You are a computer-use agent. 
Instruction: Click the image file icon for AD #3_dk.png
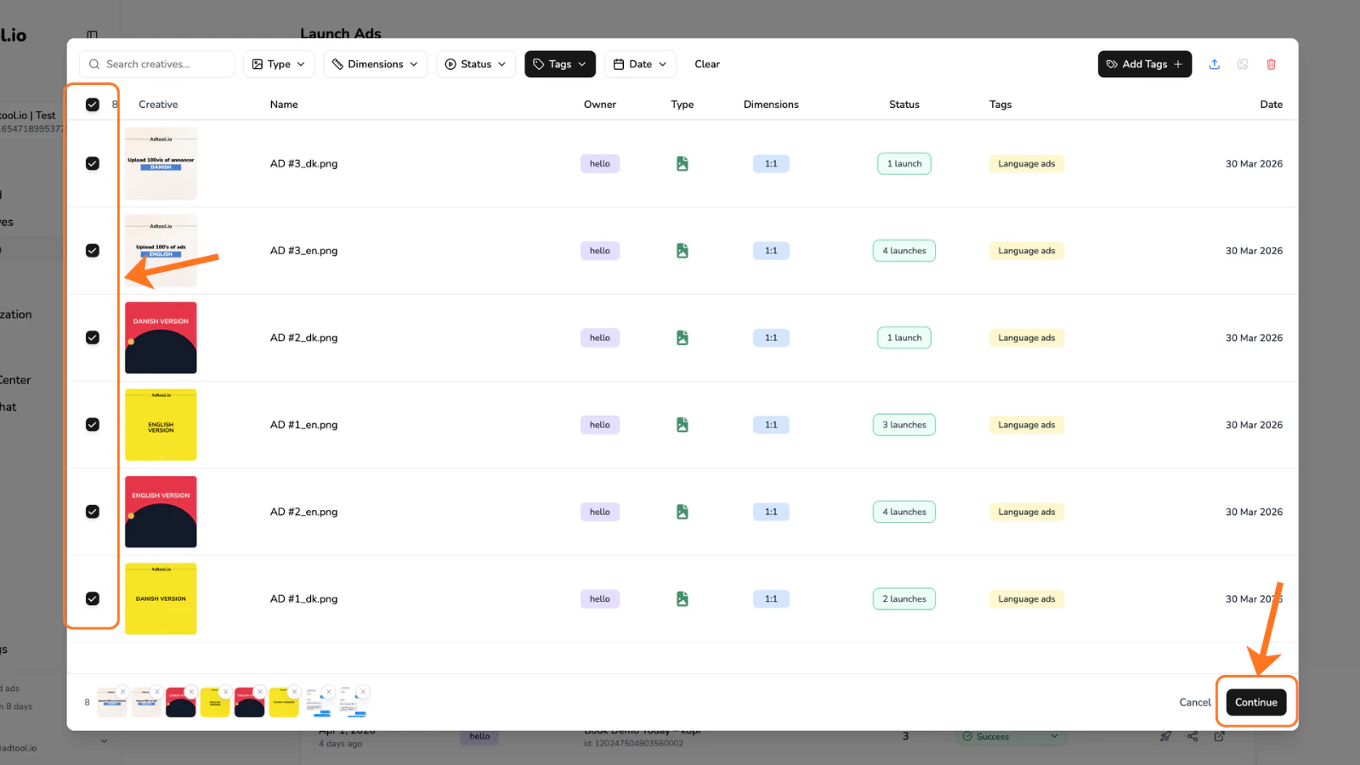click(x=682, y=164)
